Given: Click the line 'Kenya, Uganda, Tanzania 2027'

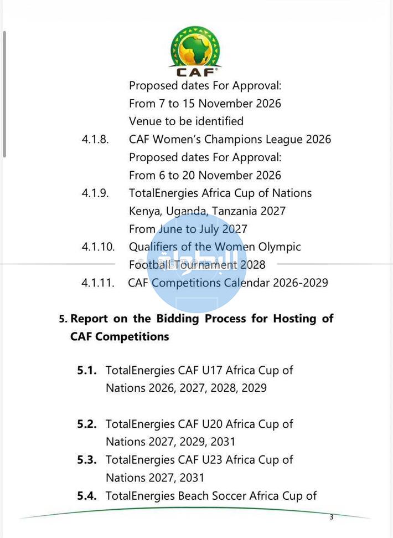Looking at the screenshot, I should (x=207, y=211).
